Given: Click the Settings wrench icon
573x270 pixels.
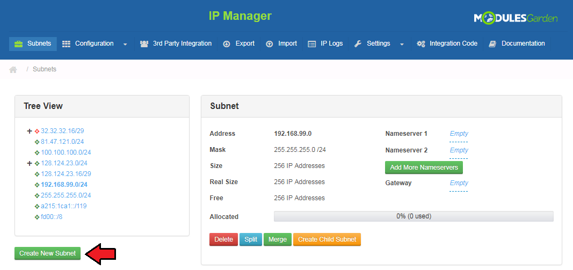Looking at the screenshot, I should (358, 44).
